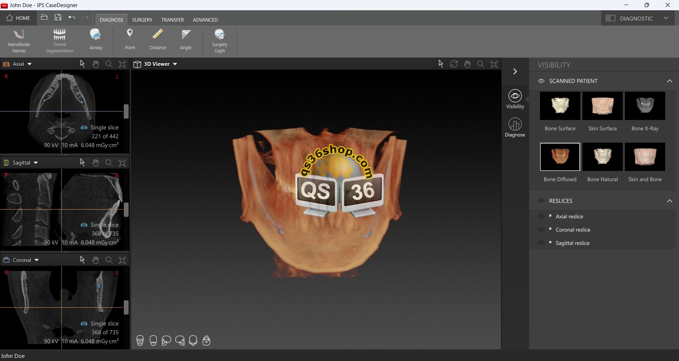Enable pan hand in 3D Viewer
This screenshot has width=679, height=361.
pyautogui.click(x=468, y=64)
